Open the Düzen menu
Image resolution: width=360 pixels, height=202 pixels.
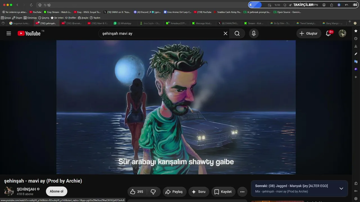pos(17,18)
